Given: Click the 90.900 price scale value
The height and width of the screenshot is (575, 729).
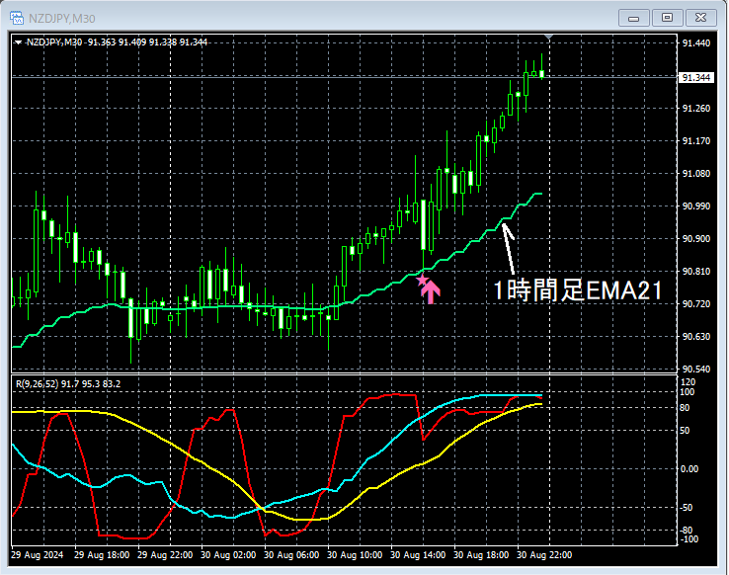Looking at the screenshot, I should [x=696, y=238].
